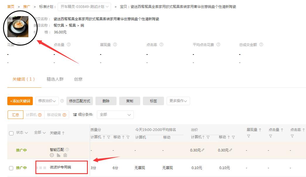The height and width of the screenshot is (177, 306).
Task: Open the bar chart icon under 智能匹配
Action: [58, 154]
